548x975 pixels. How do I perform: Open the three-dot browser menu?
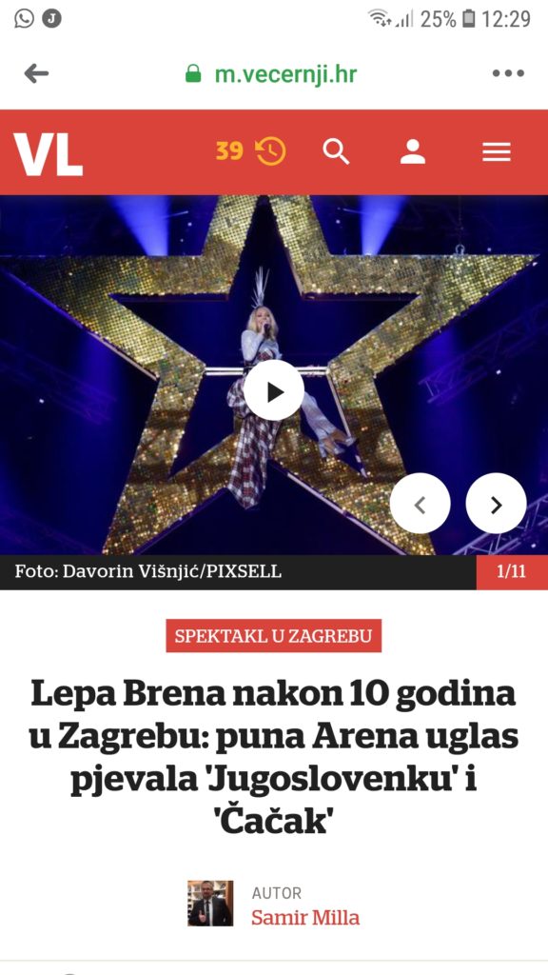point(508,73)
